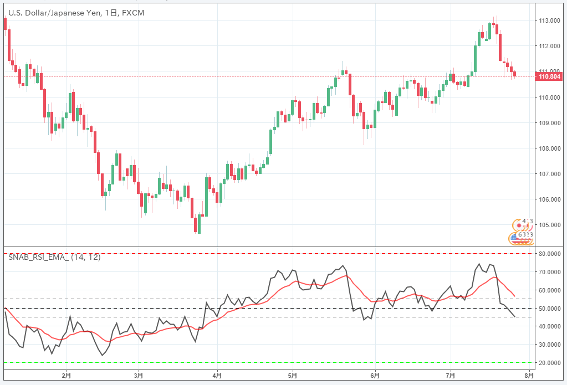Click the 109.000 price axis label
The width and height of the screenshot is (567, 385).
point(550,124)
